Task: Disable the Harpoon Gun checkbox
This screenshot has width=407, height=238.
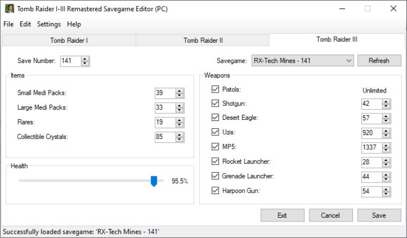Action: (x=215, y=190)
